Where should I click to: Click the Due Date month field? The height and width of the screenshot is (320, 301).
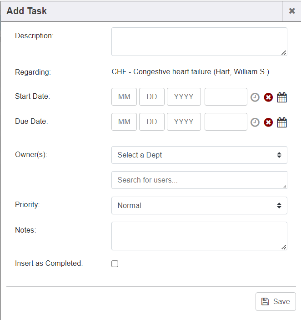pos(124,122)
